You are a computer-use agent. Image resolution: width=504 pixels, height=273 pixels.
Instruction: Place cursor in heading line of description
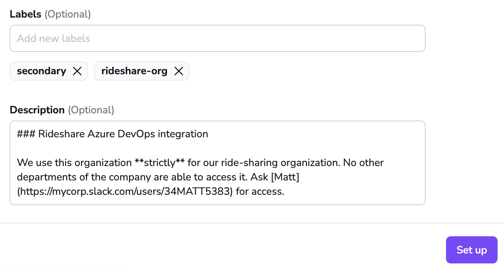coord(112,134)
